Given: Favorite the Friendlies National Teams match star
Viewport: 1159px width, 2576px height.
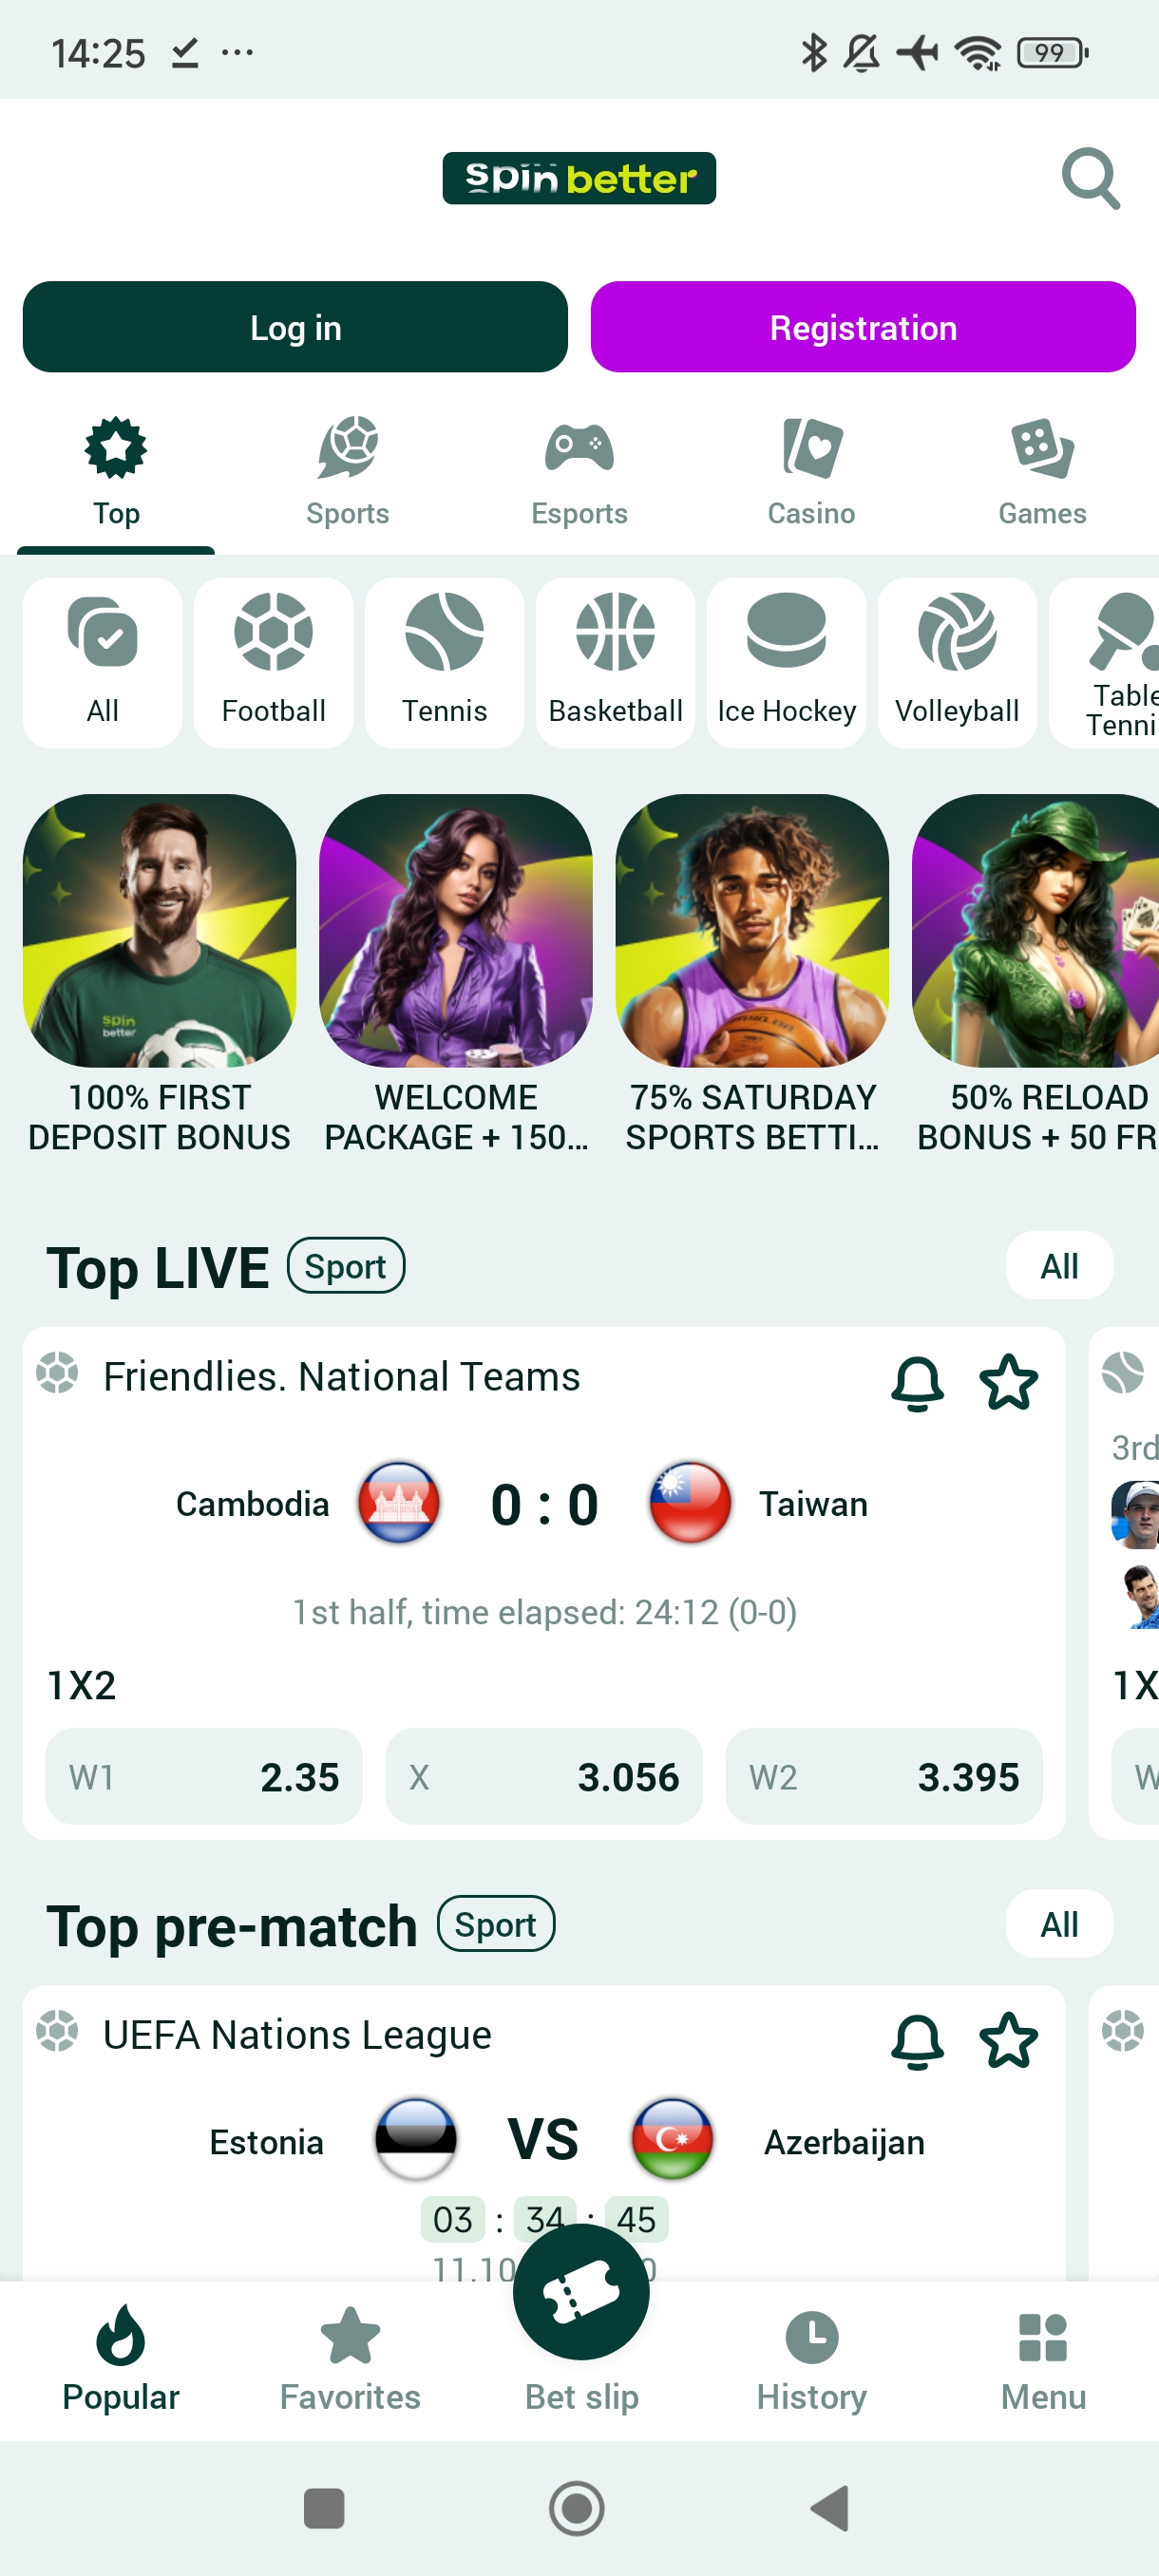Looking at the screenshot, I should [1008, 1382].
